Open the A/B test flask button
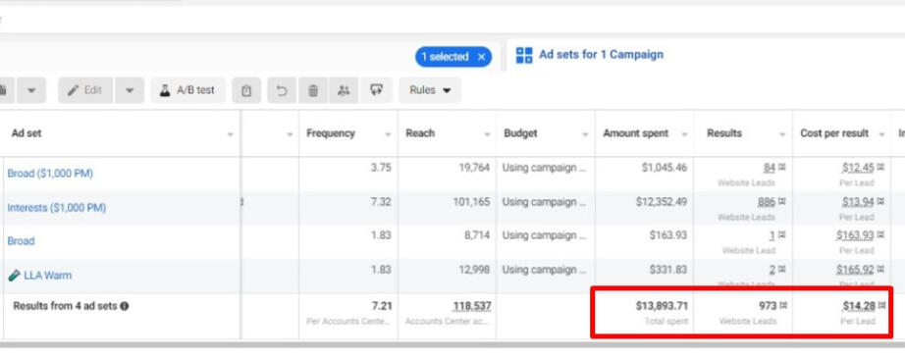The width and height of the screenshot is (905, 359). tap(187, 90)
